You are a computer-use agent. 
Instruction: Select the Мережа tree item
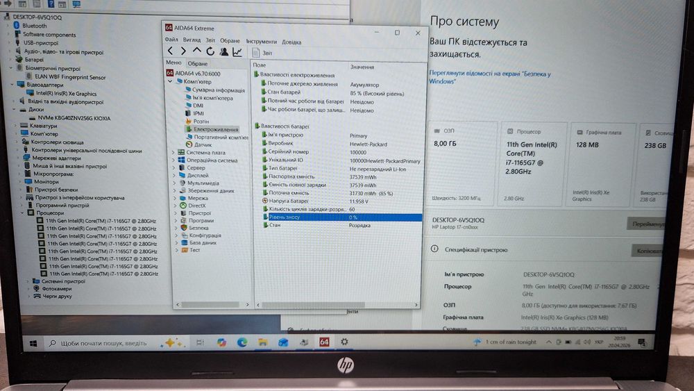194,198
